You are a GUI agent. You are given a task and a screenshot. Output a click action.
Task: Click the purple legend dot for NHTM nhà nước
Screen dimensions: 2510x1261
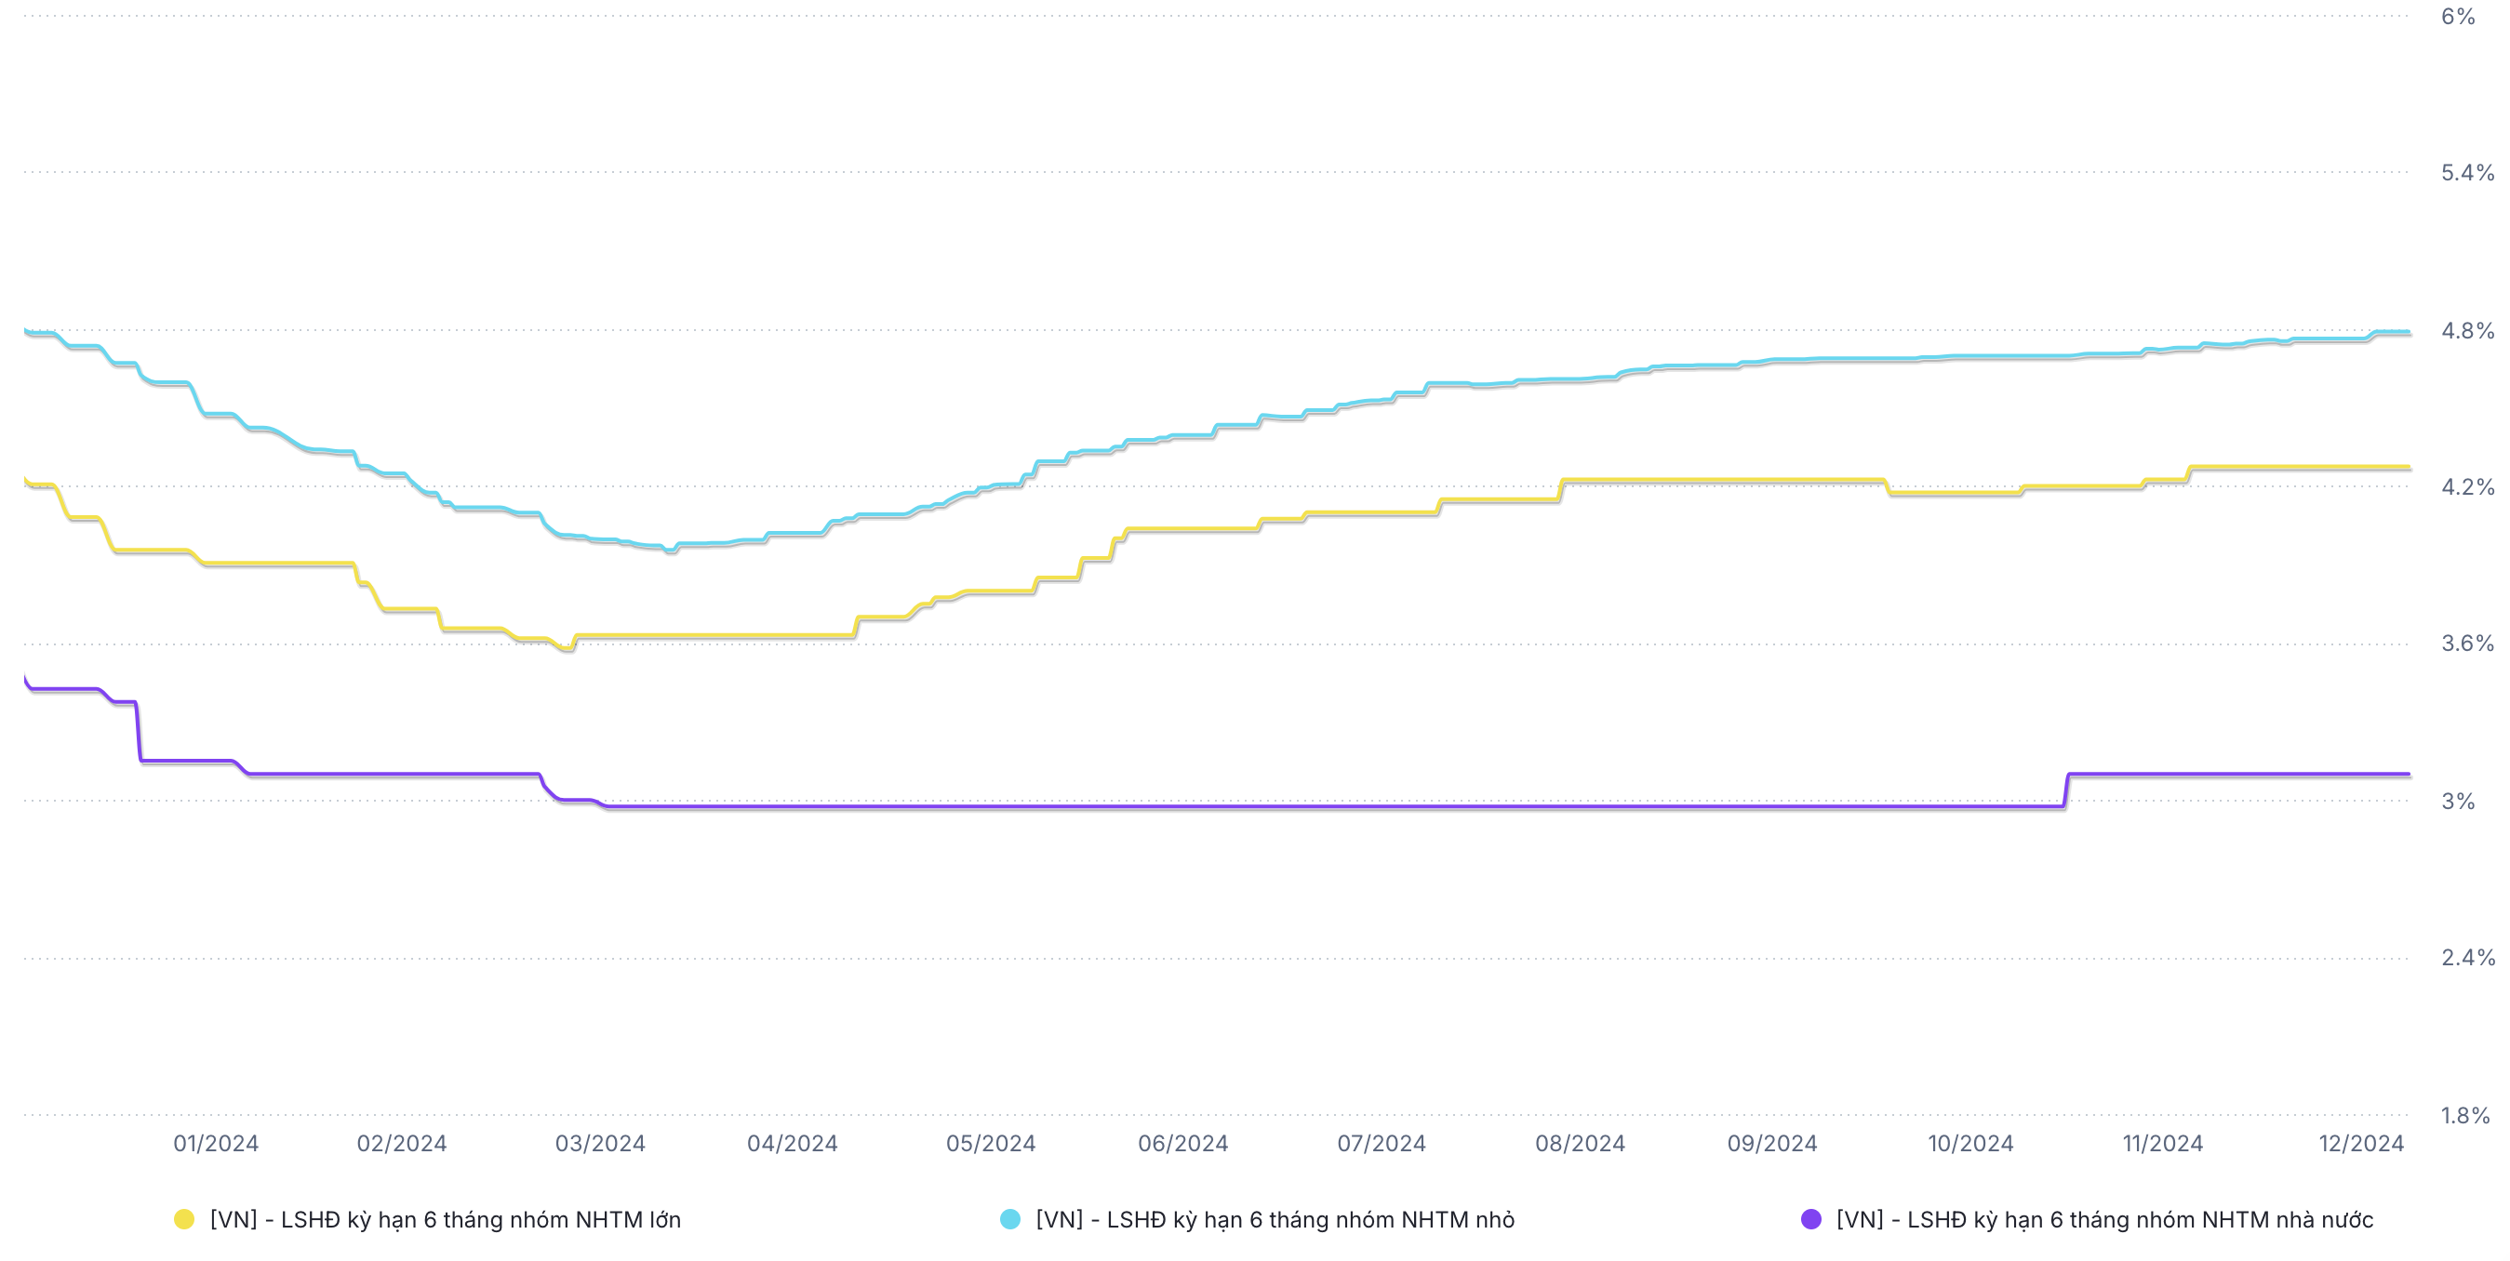1811,1219
